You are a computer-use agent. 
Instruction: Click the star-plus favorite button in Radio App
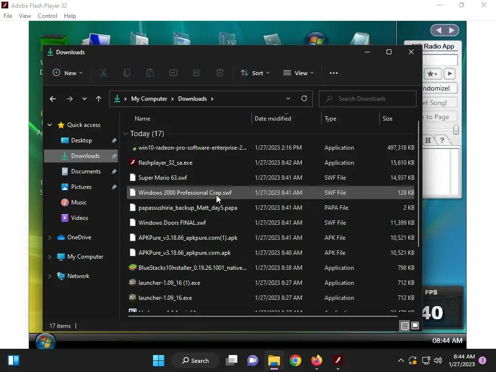tap(432, 74)
